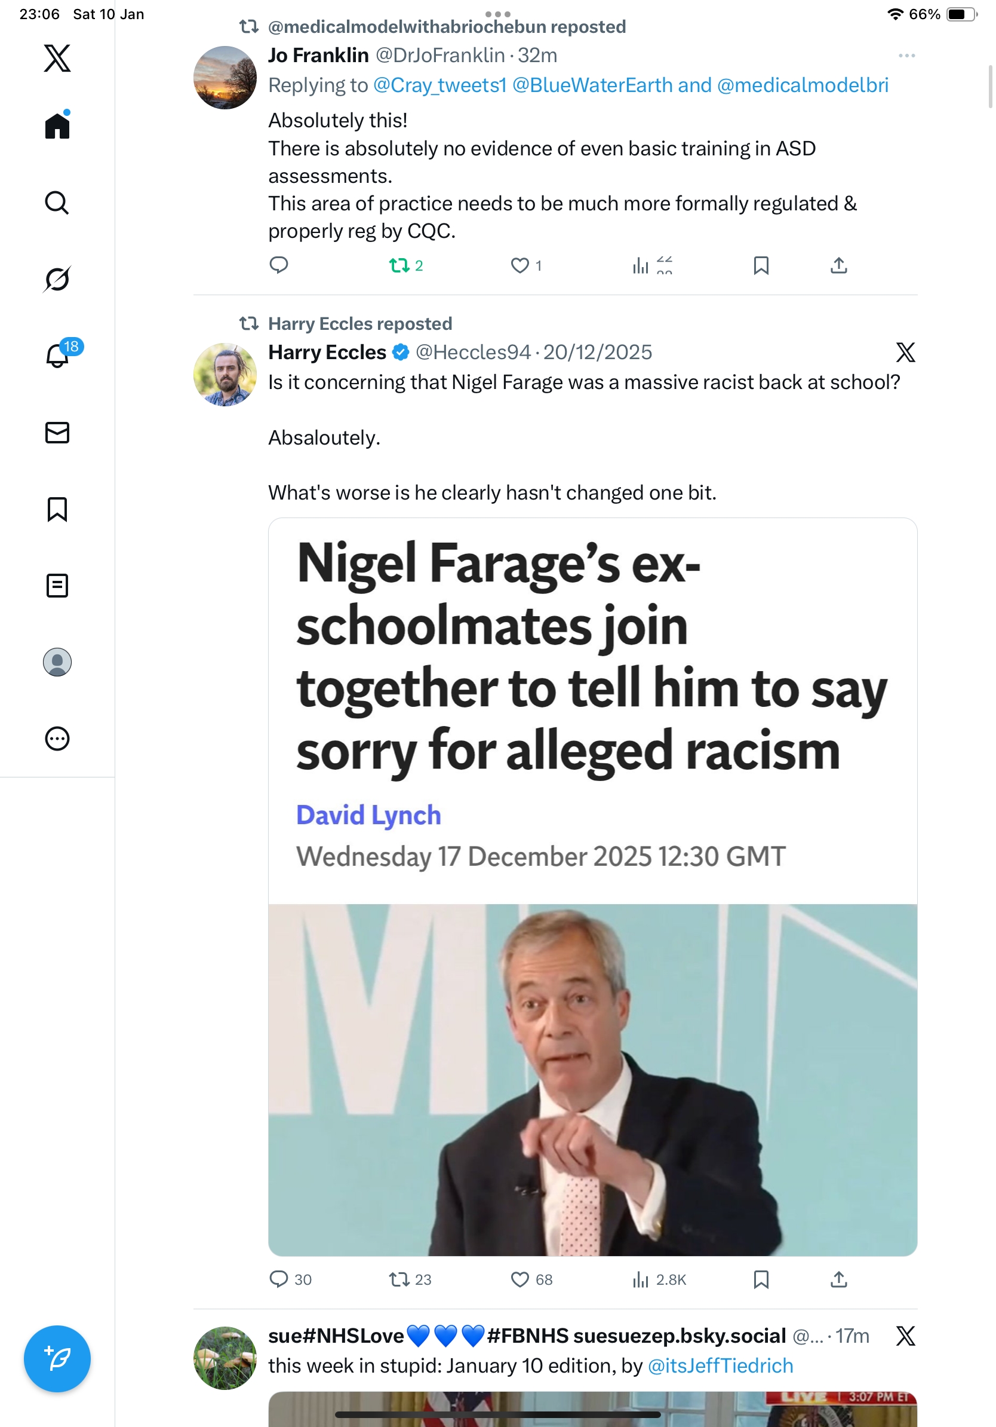Open the Grok icon in the sidebar
This screenshot has height=1427, width=996.
pos(57,279)
